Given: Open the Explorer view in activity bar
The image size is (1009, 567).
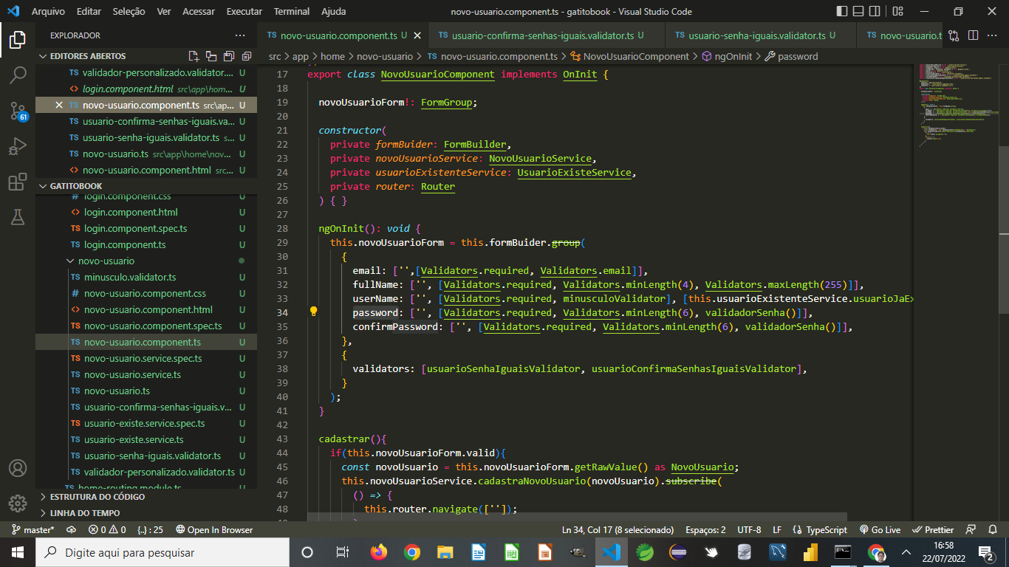Looking at the screenshot, I should coord(18,39).
